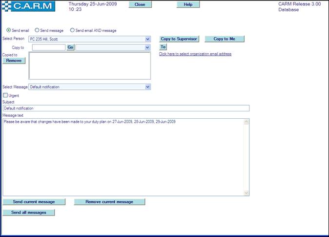Select Send email AND message option

tap(72, 30)
